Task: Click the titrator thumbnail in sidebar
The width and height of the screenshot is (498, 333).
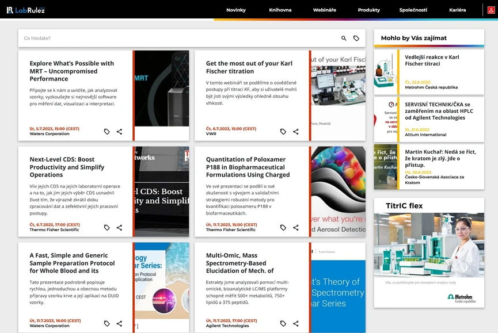Action: pyautogui.click(x=385, y=72)
